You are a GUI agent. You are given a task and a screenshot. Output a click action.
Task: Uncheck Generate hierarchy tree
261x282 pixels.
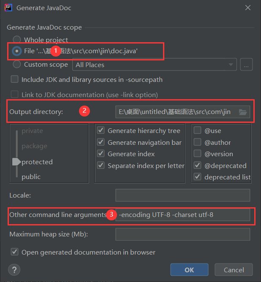point(101,130)
